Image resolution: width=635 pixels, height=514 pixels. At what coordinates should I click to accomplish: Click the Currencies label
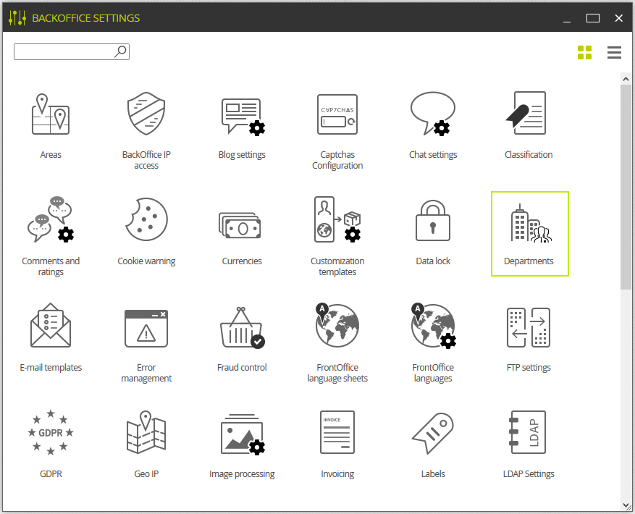[242, 261]
